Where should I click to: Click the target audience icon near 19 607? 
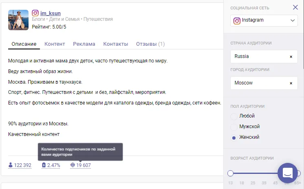pos(73,165)
